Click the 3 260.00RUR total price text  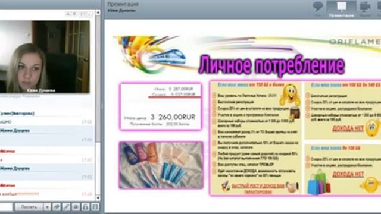pos(173,117)
